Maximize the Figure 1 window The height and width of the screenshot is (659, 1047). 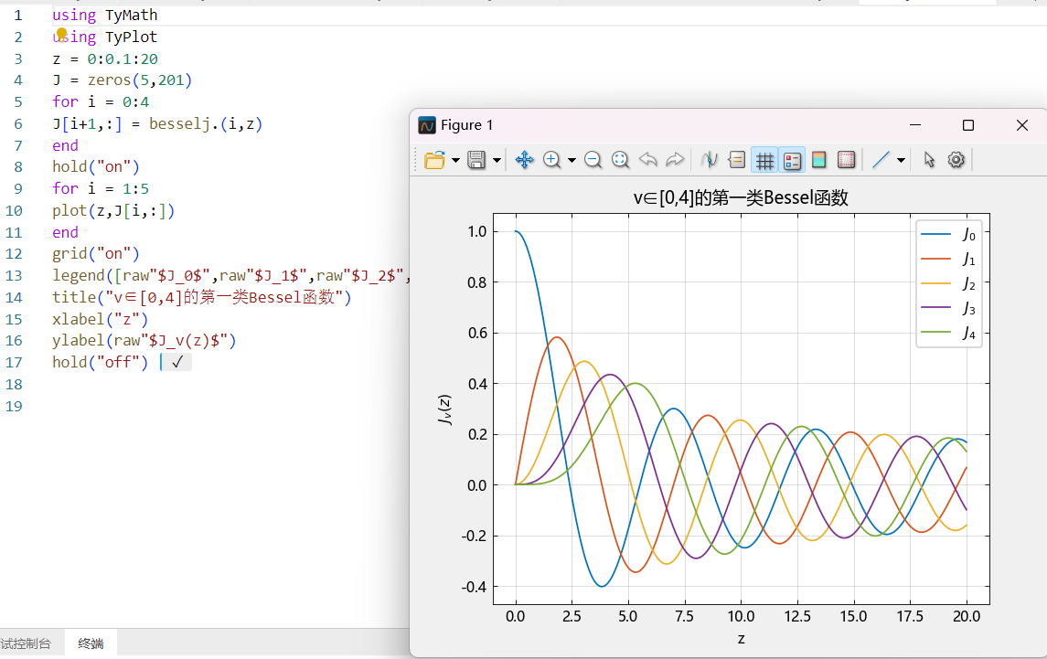[x=968, y=125]
